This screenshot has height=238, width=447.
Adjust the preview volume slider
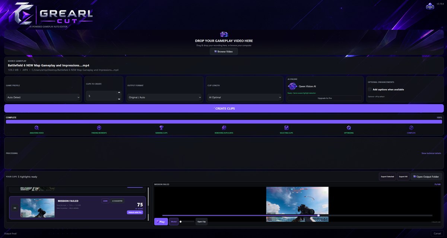click(187, 222)
